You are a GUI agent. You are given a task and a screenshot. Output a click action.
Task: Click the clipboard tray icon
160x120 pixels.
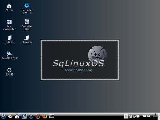click(131, 116)
